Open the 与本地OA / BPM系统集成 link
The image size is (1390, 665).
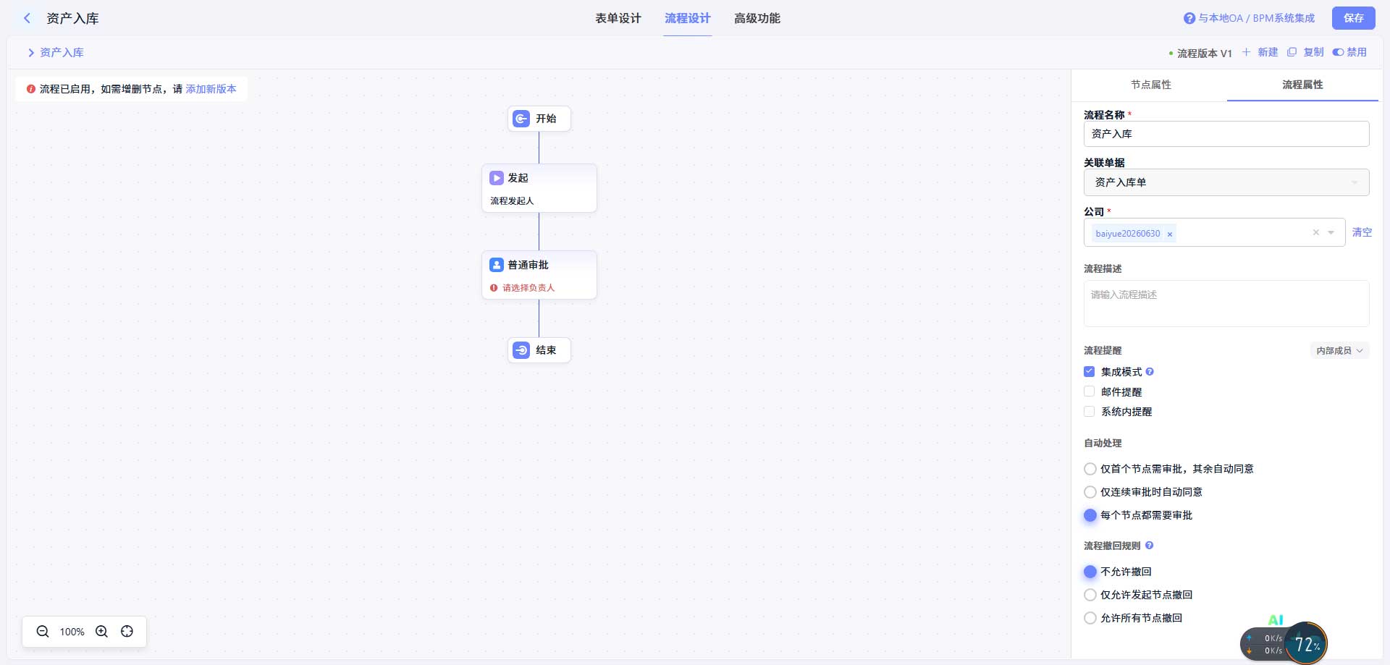(1257, 18)
